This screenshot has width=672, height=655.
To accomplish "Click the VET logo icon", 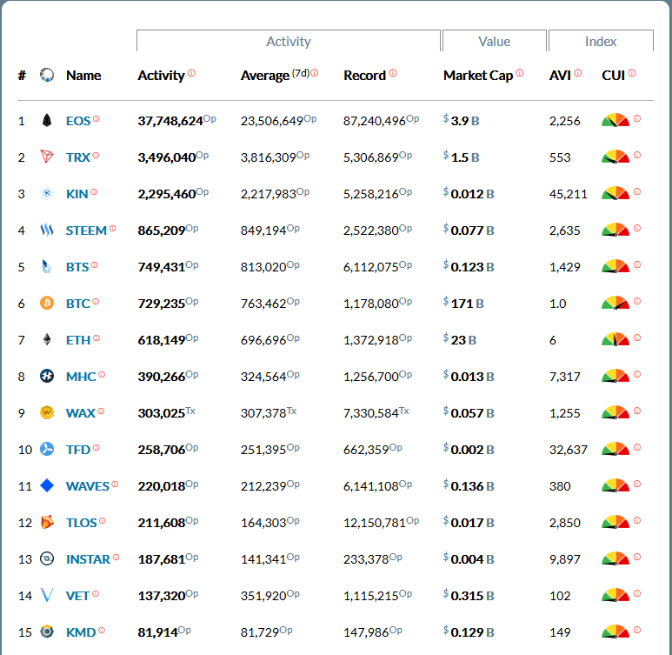I will coord(47,596).
